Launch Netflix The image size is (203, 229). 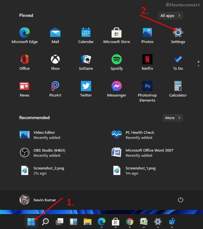coord(147,62)
